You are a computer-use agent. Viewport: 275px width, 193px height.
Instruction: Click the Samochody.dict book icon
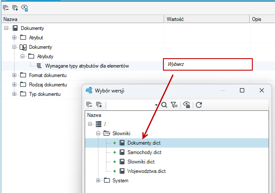click(x=122, y=152)
